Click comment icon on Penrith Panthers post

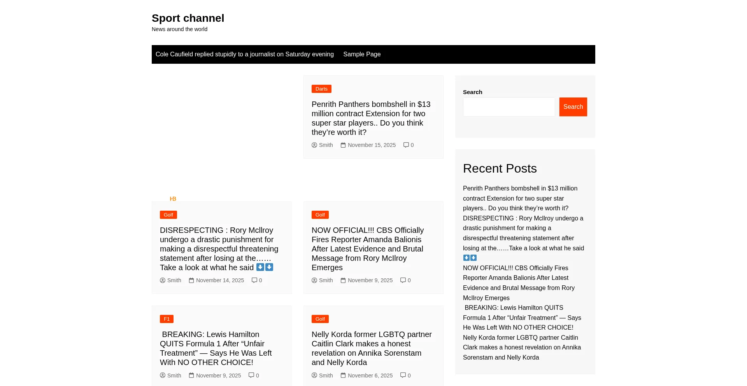[406, 145]
